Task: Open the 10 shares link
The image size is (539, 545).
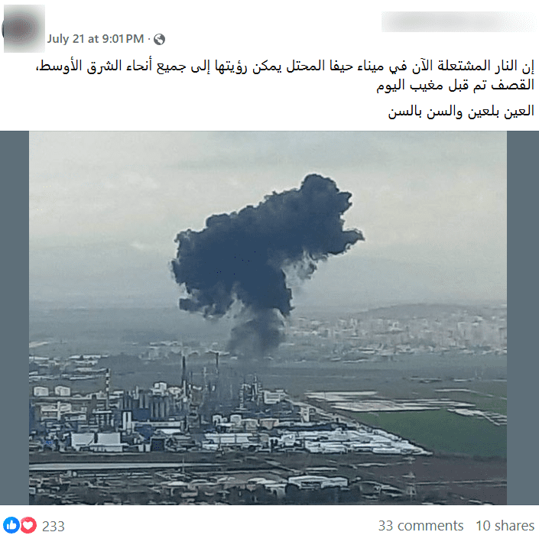Action: click(505, 526)
